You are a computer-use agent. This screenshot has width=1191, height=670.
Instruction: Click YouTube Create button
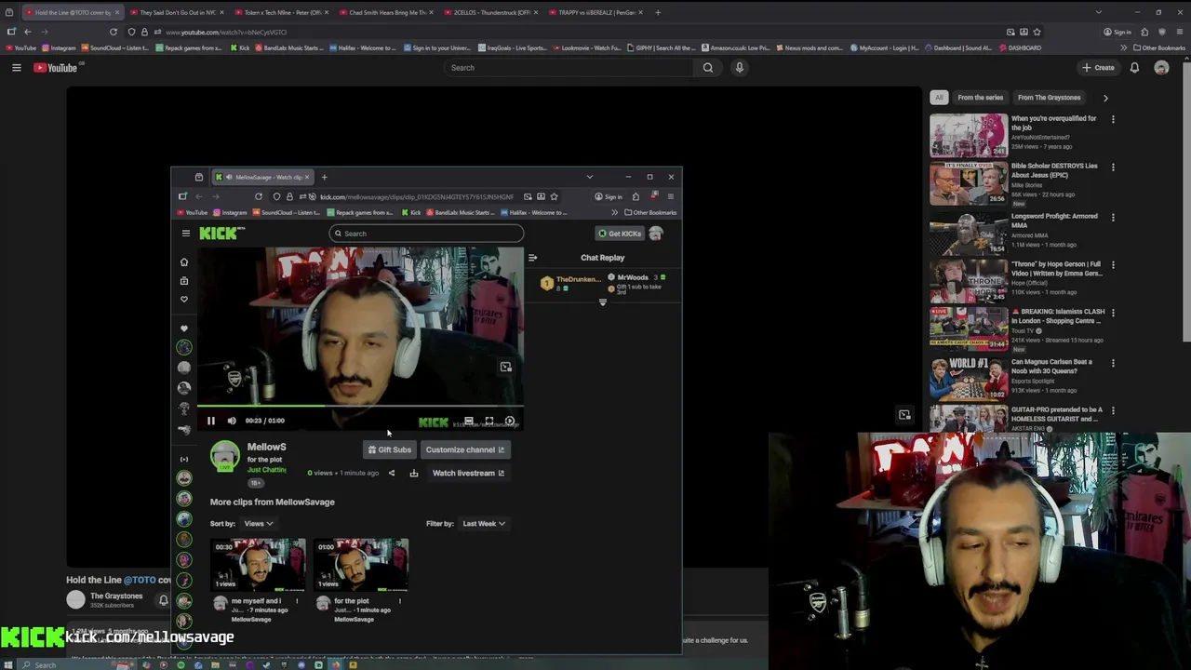pos(1098,68)
